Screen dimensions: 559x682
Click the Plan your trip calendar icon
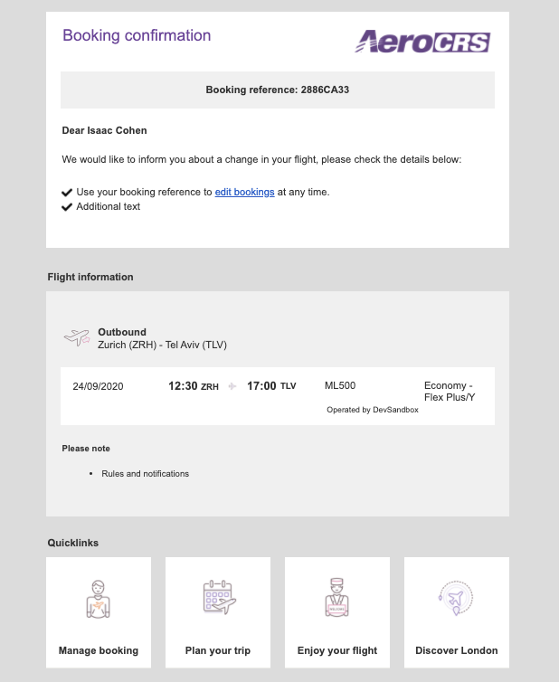(x=219, y=598)
